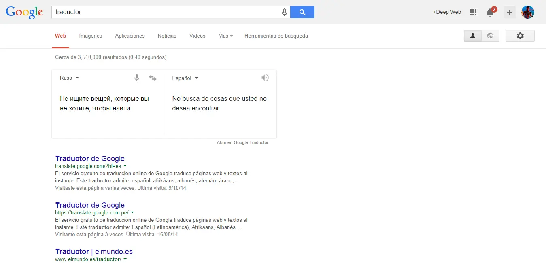Click the Spanish translated text output
Screen dimensions: 546x263
219,104
